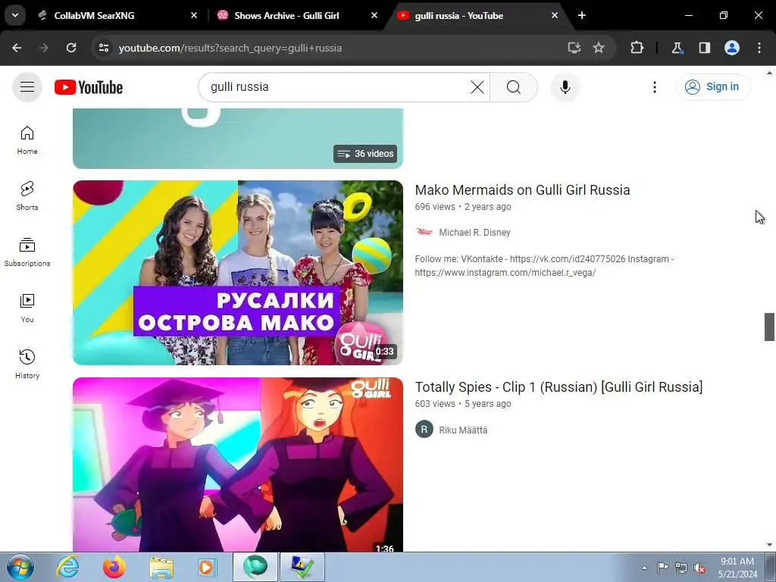
Task: Switch to Shows Archive - Gulli Girl tab
Action: 299,16
